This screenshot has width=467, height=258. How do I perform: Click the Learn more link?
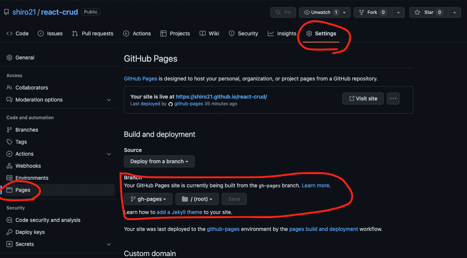(x=316, y=185)
